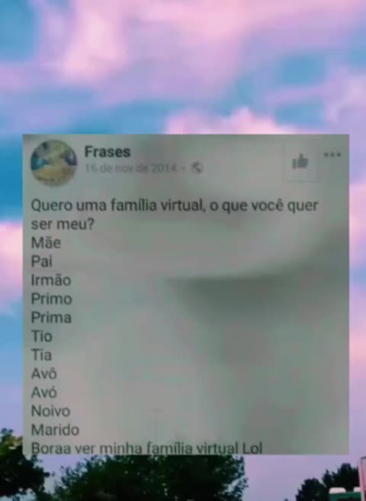Select the word Tia
The height and width of the screenshot is (501, 366).
(41, 355)
